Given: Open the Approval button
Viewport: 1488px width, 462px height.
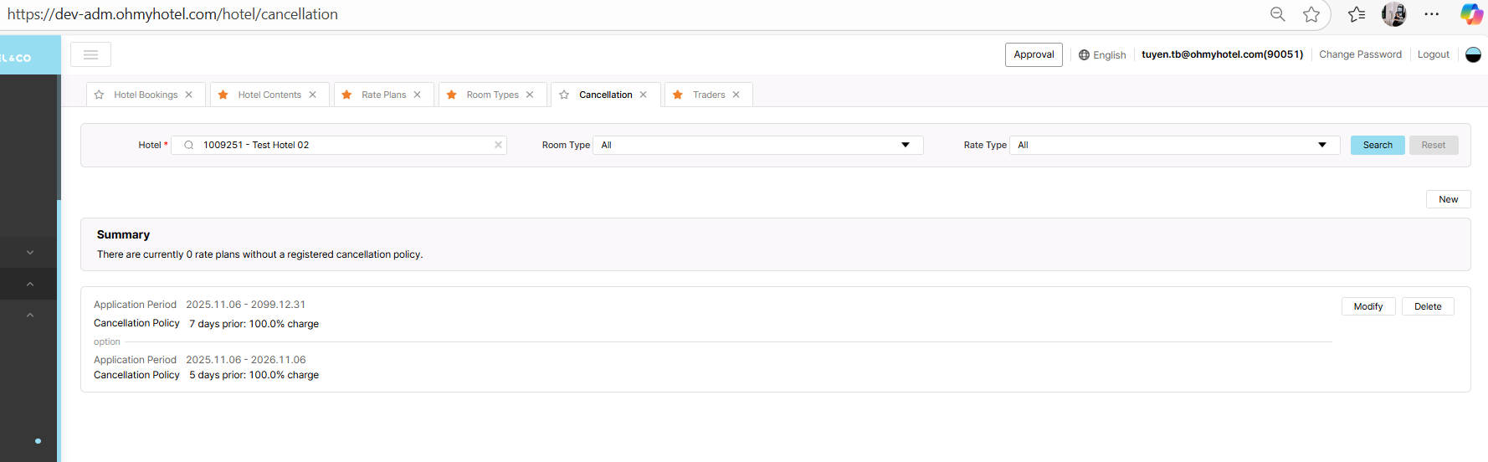Looking at the screenshot, I should click(1034, 54).
